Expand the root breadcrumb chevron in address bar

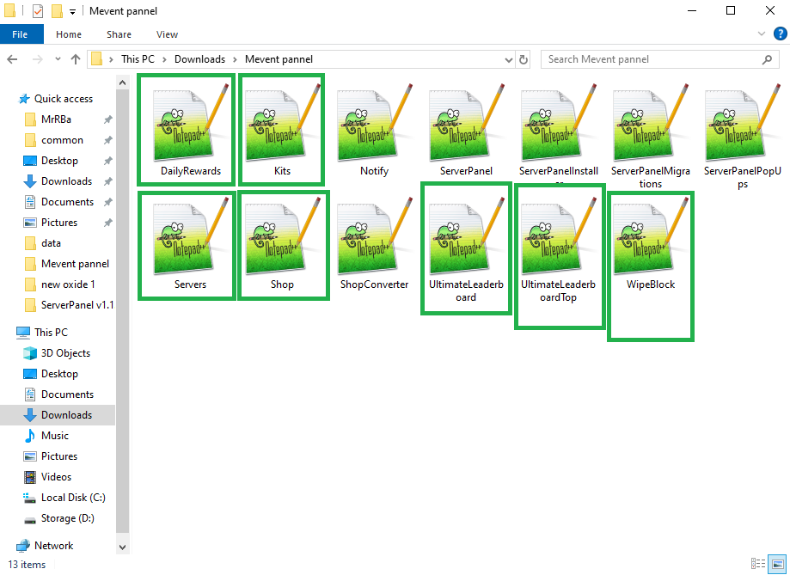tap(111, 59)
